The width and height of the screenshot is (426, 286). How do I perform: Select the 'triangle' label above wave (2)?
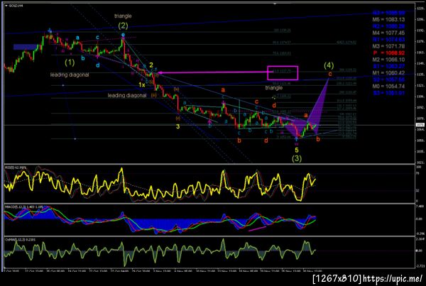click(123, 16)
